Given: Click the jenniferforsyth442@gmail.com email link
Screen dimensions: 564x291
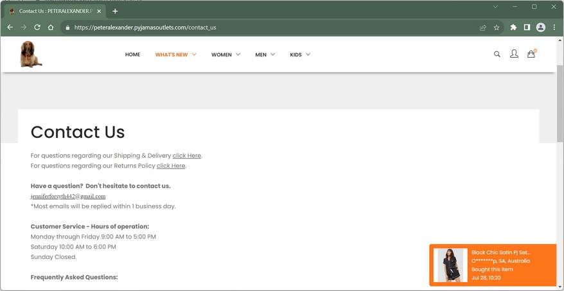Looking at the screenshot, I should click(68, 196).
